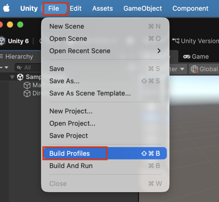219x202 pixels.
Task: Click the Unity Version Control icon
Action: pos(176,41)
